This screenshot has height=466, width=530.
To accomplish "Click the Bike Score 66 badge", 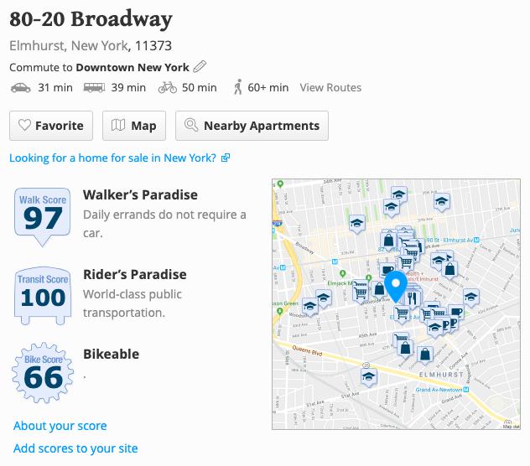I will click(x=43, y=375).
